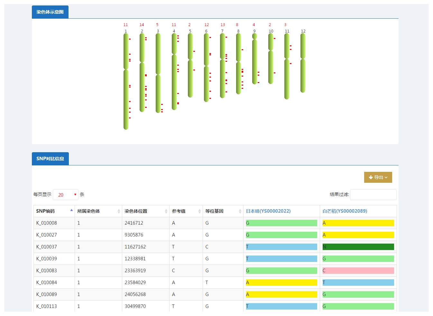Open the SNP对比信息 tab

(x=50, y=159)
